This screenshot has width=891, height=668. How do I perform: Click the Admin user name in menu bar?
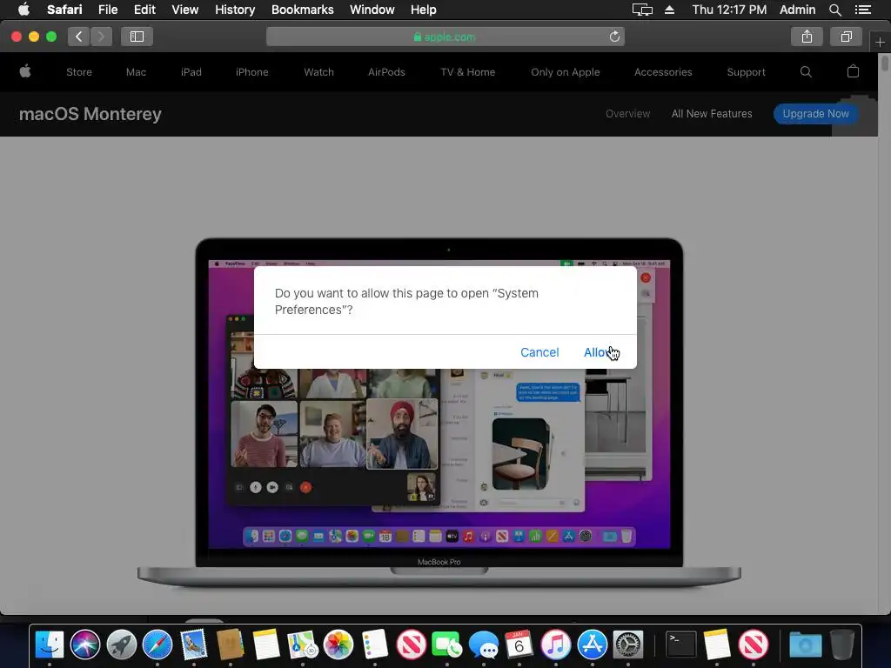[x=797, y=9]
